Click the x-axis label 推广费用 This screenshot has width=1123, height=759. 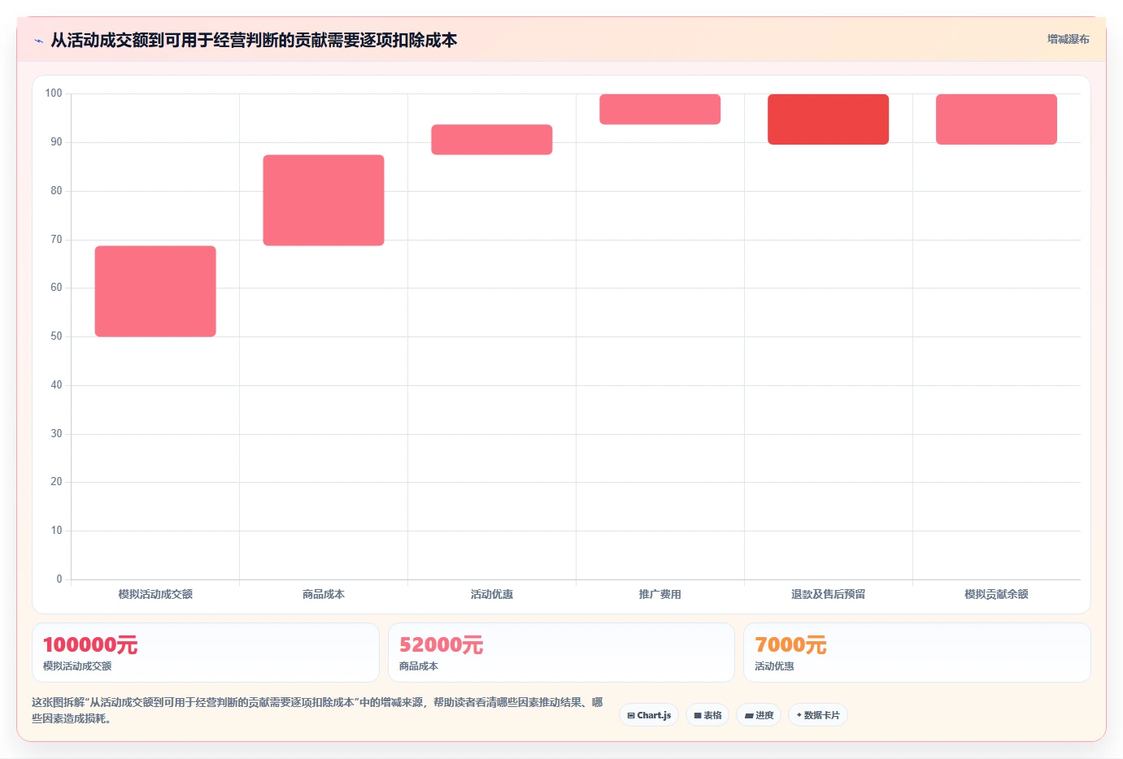pos(660,594)
